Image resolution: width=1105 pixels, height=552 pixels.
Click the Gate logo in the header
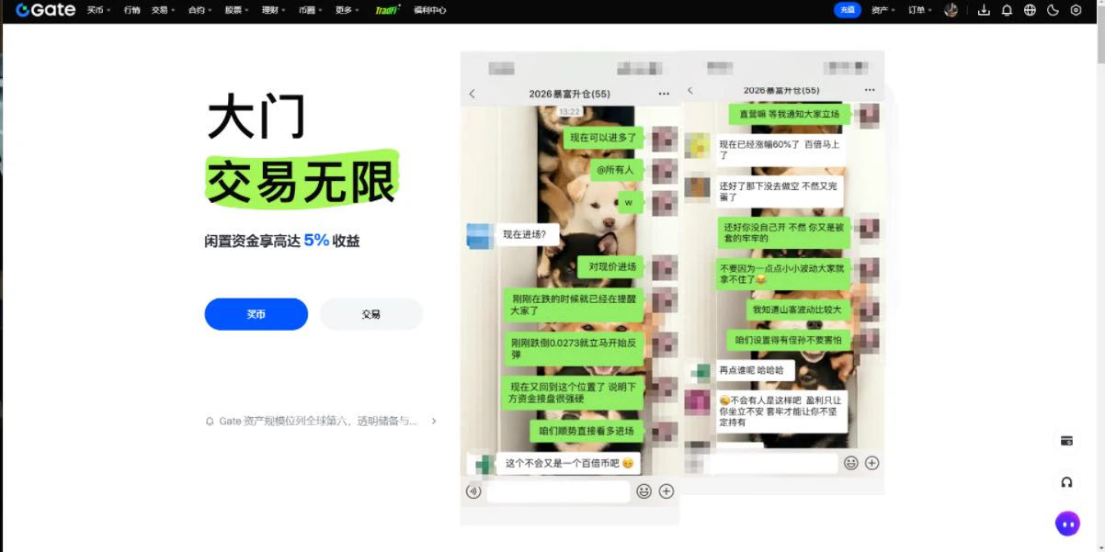(x=45, y=10)
